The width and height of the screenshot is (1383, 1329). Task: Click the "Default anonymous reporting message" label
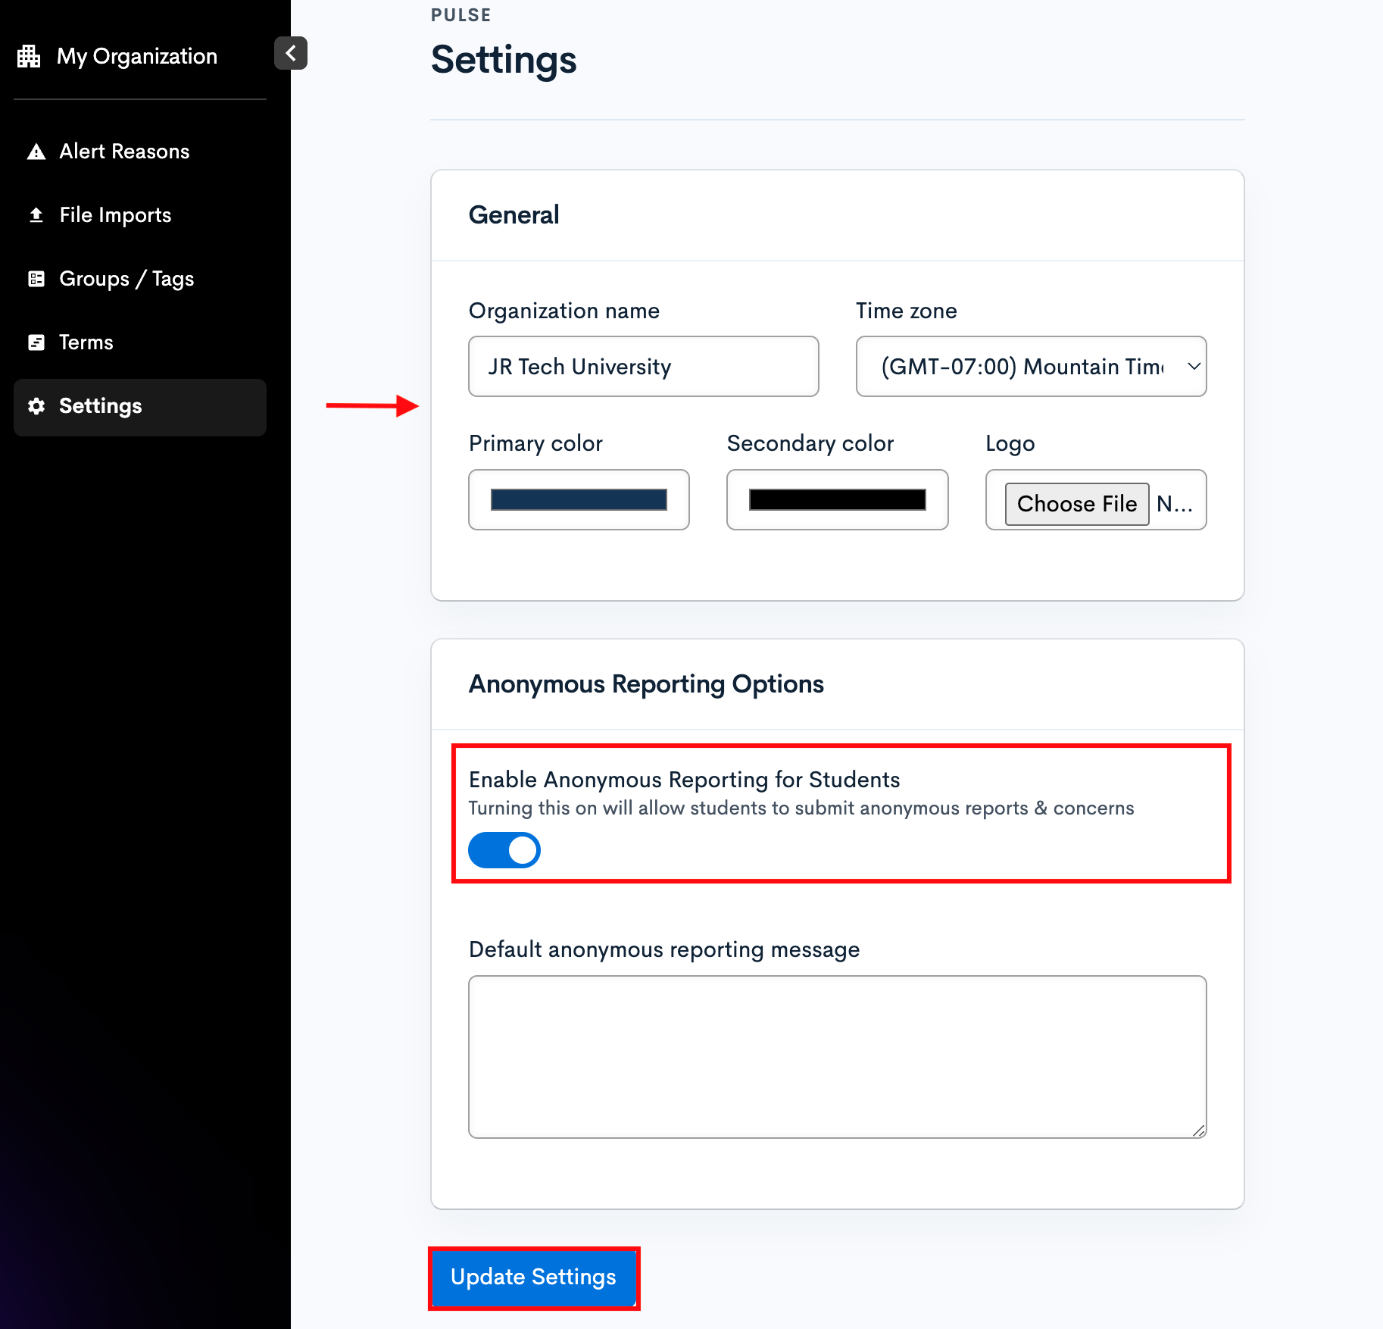(x=664, y=950)
